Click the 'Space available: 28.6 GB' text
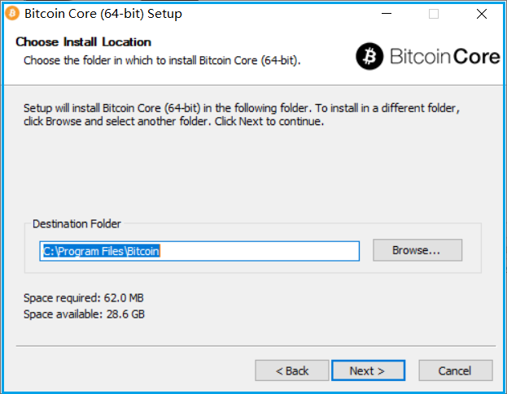The height and width of the screenshot is (394, 507). click(84, 314)
